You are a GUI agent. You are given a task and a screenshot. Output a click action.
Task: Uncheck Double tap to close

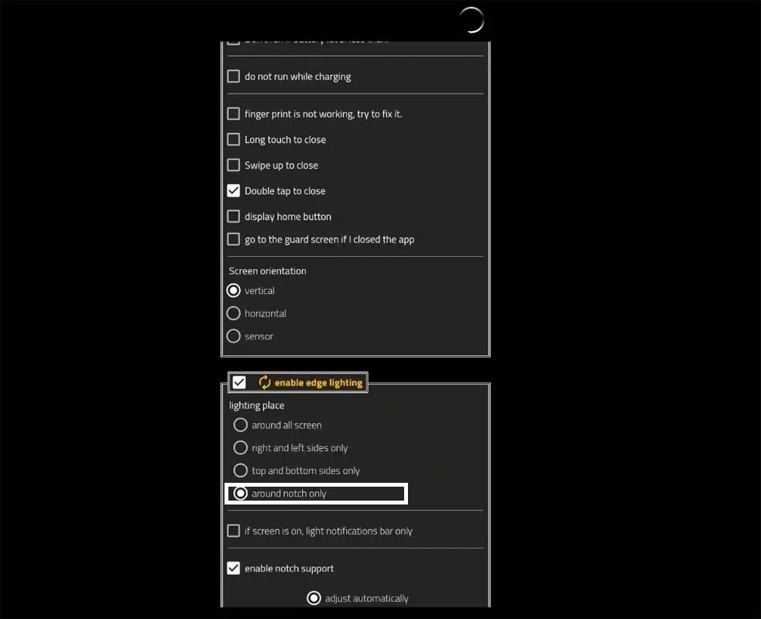234,190
